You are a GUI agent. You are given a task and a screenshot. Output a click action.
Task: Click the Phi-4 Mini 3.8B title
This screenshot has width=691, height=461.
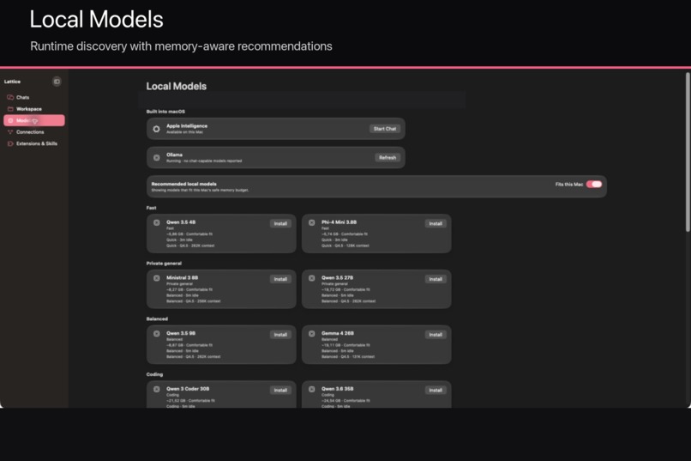(x=339, y=222)
